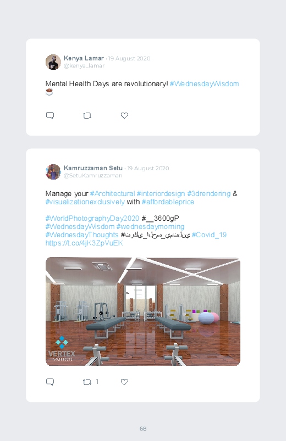
Task: Click the Kamruzzaman Setu display name
Action: [x=93, y=168]
